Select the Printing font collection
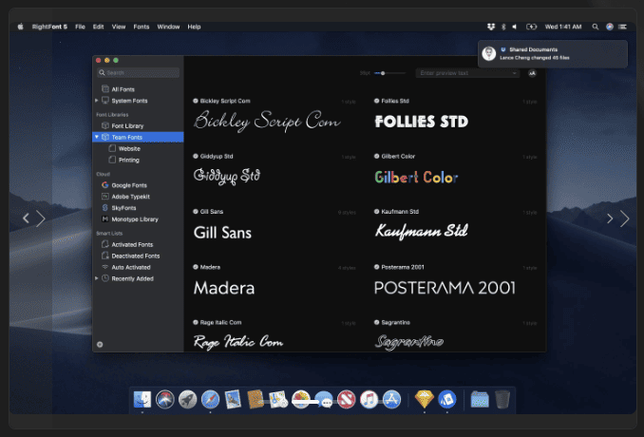The height and width of the screenshot is (437, 644). click(x=128, y=160)
